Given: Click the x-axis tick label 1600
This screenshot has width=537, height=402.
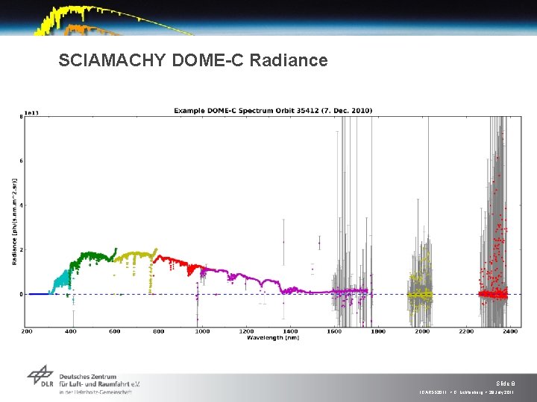Looking at the screenshot, I should (x=334, y=331).
